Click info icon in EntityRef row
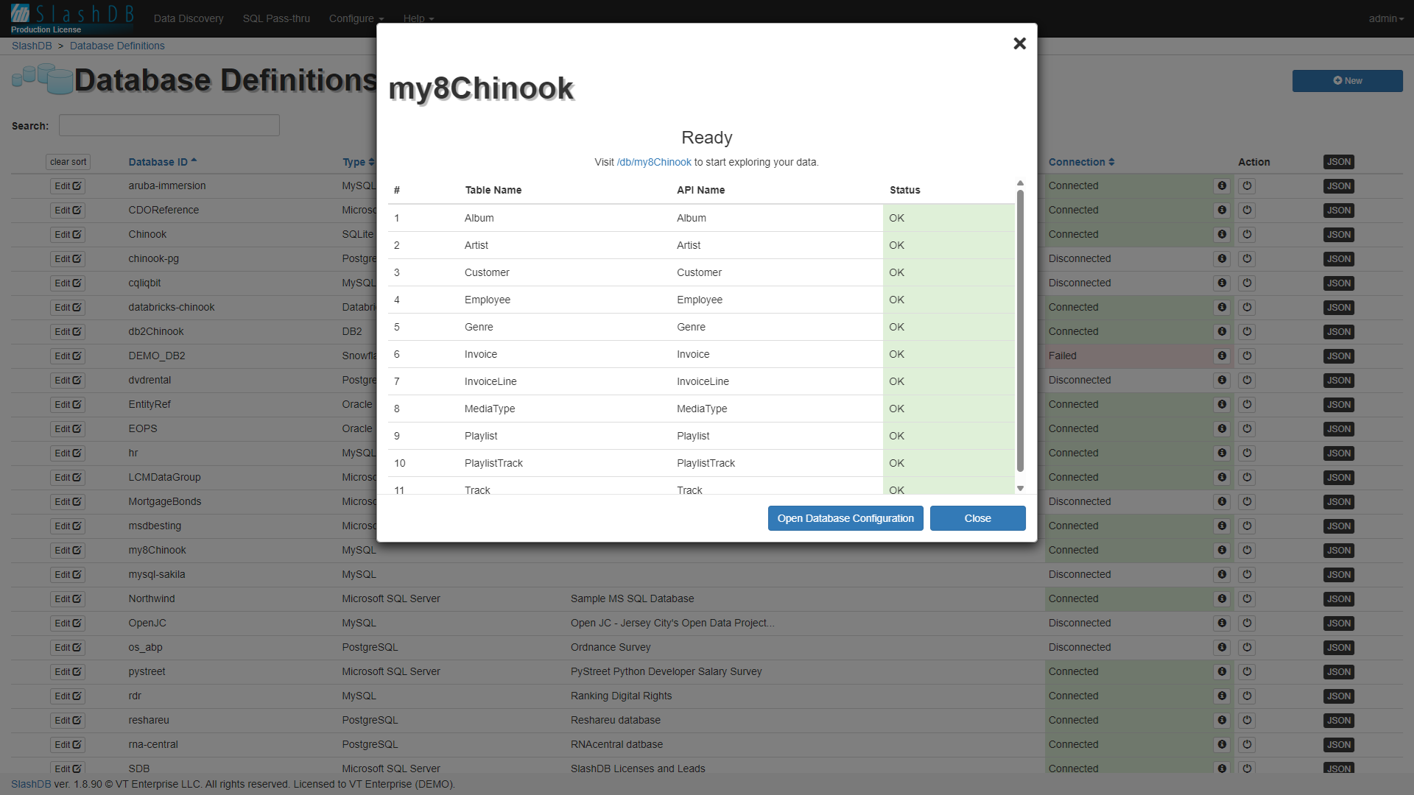The image size is (1414, 795). [x=1222, y=404]
